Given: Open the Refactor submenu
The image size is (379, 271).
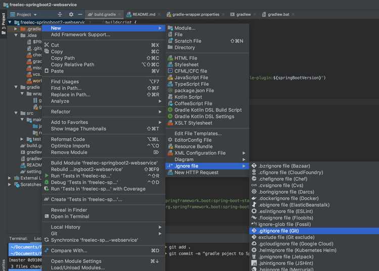Looking at the screenshot, I should pyautogui.click(x=104, y=112).
